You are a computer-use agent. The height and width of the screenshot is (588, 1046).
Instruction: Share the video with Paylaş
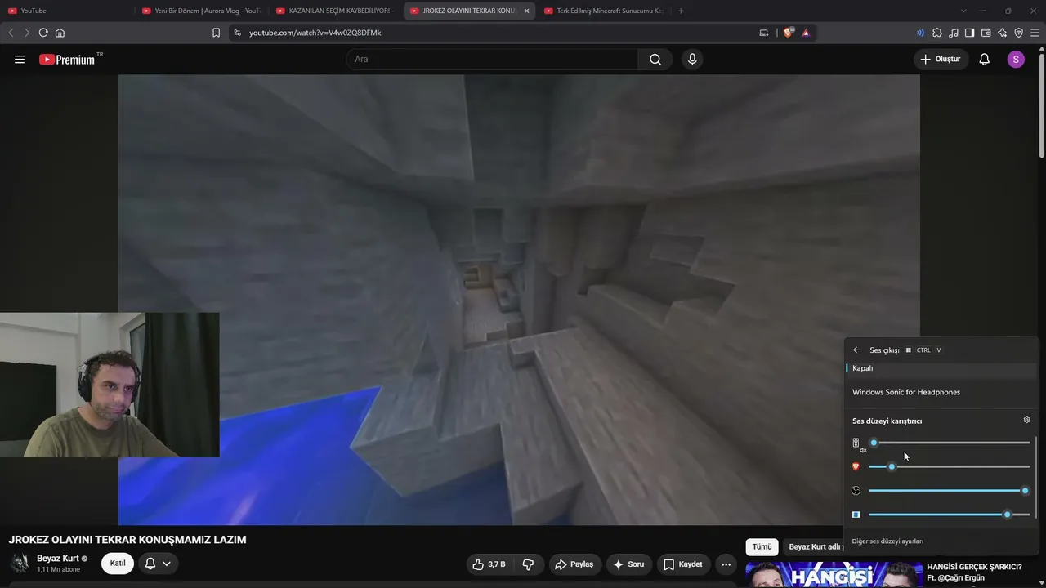point(574,564)
